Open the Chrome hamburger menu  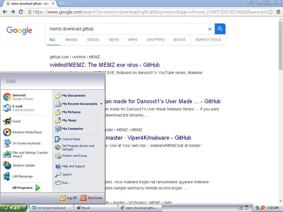279,12
